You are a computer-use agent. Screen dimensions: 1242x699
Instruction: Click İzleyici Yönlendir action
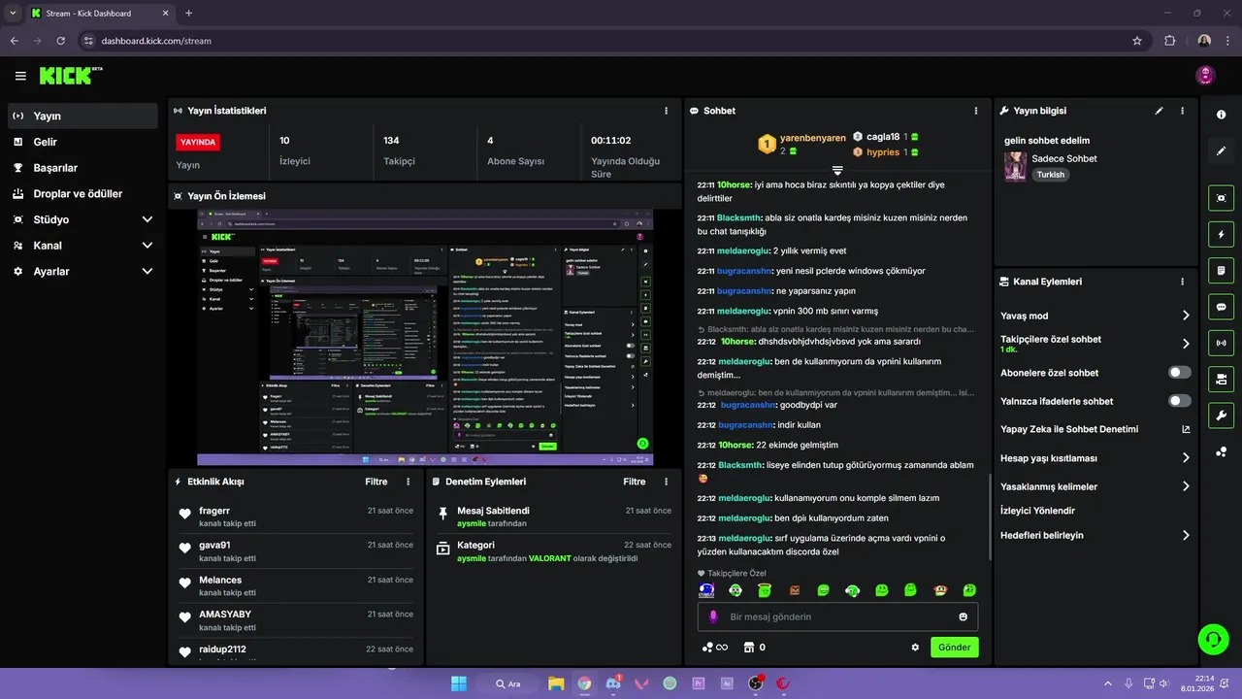coord(1037,511)
